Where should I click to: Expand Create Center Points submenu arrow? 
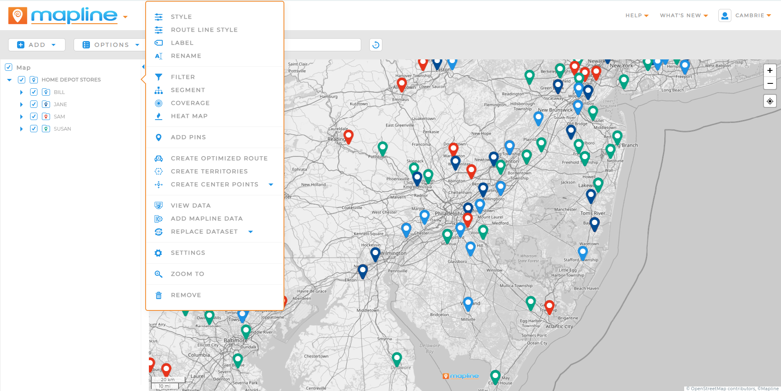tap(271, 184)
